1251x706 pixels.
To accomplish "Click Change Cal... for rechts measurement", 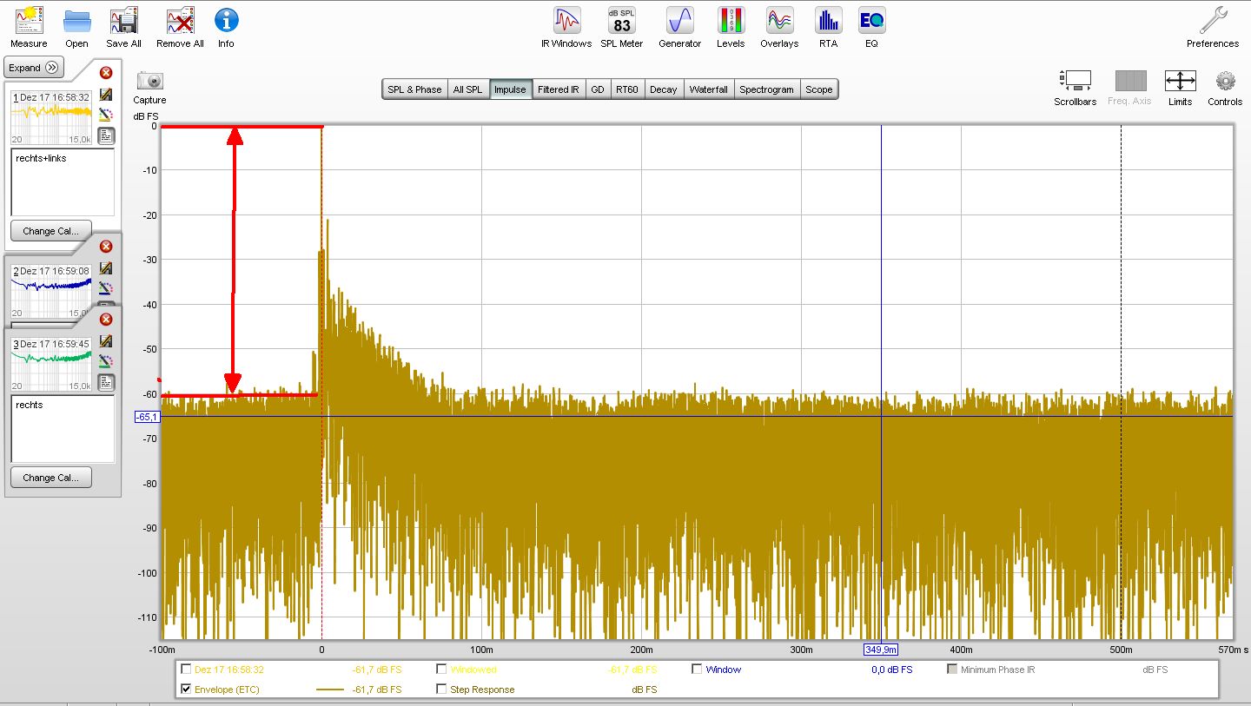I will (x=51, y=478).
